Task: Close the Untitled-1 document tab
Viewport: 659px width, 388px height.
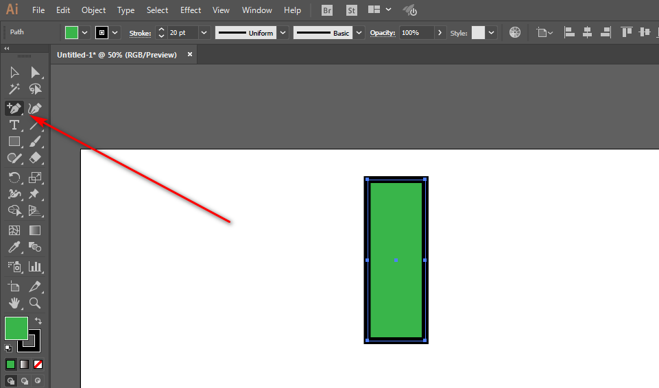Action: (190, 55)
